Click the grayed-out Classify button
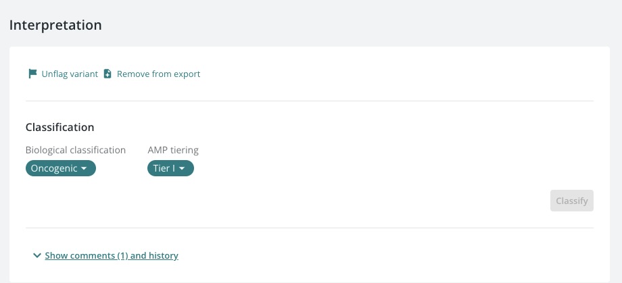This screenshot has height=283, width=622. [571, 201]
